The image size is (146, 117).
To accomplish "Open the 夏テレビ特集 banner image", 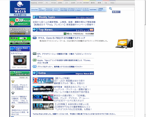I will (43, 80).
